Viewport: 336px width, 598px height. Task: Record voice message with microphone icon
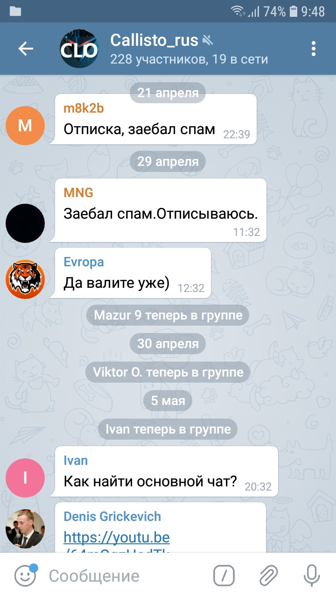pyautogui.click(x=311, y=576)
